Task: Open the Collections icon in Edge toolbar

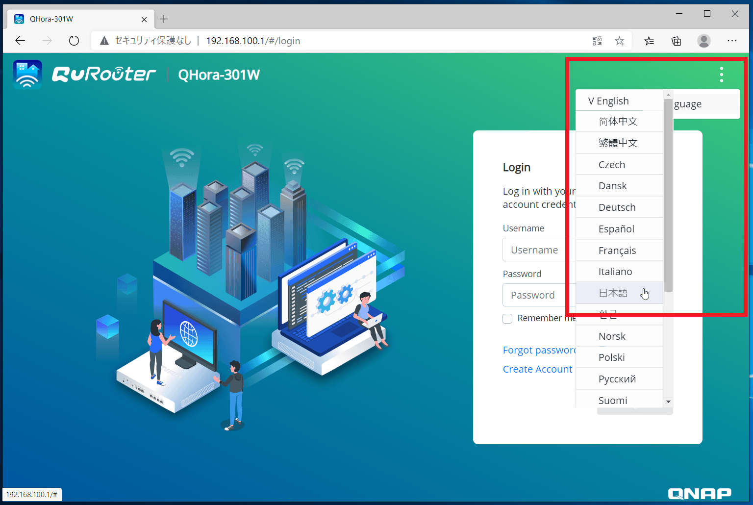Action: click(676, 41)
